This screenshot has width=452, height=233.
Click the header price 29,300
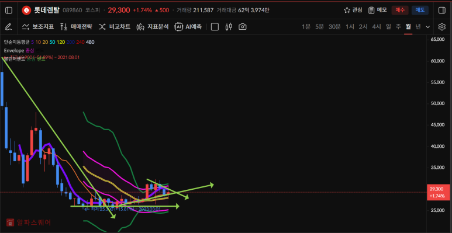click(x=119, y=10)
